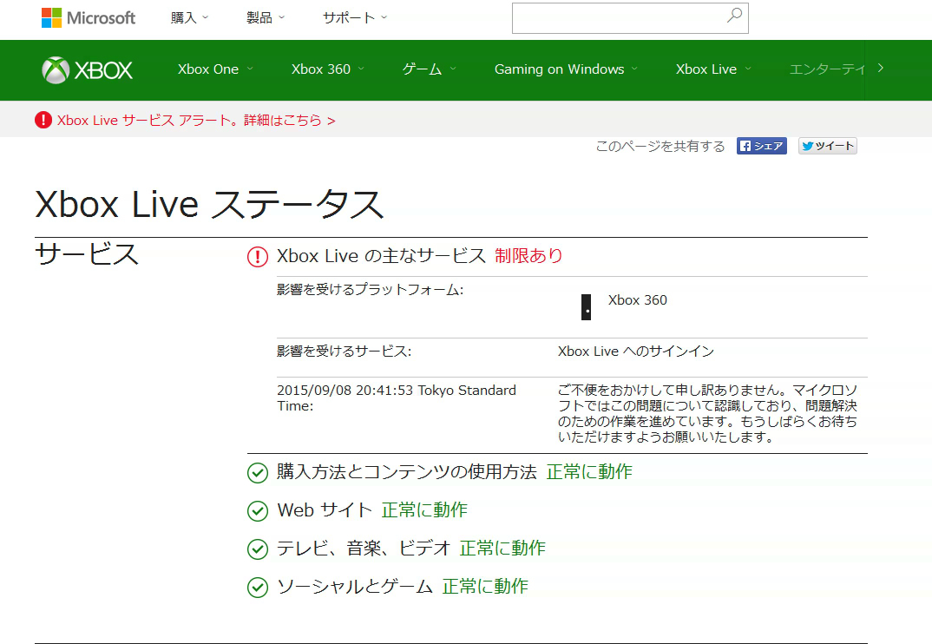
Task: Click the サービス section heading
Action: pos(87,254)
